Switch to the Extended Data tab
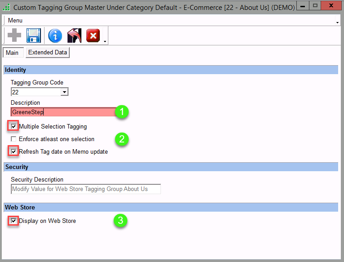Image resolution: width=344 pixels, height=262 pixels. click(x=48, y=53)
